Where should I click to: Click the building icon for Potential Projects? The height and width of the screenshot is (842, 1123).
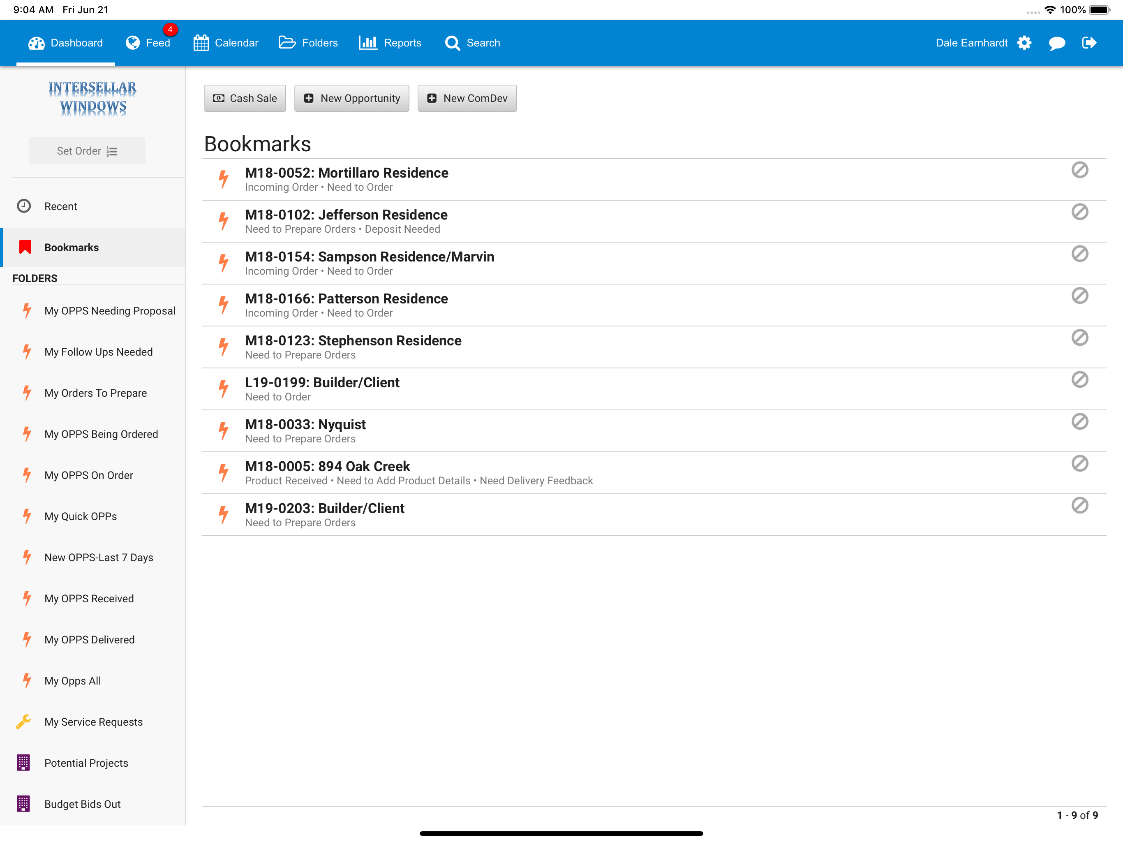[23, 763]
